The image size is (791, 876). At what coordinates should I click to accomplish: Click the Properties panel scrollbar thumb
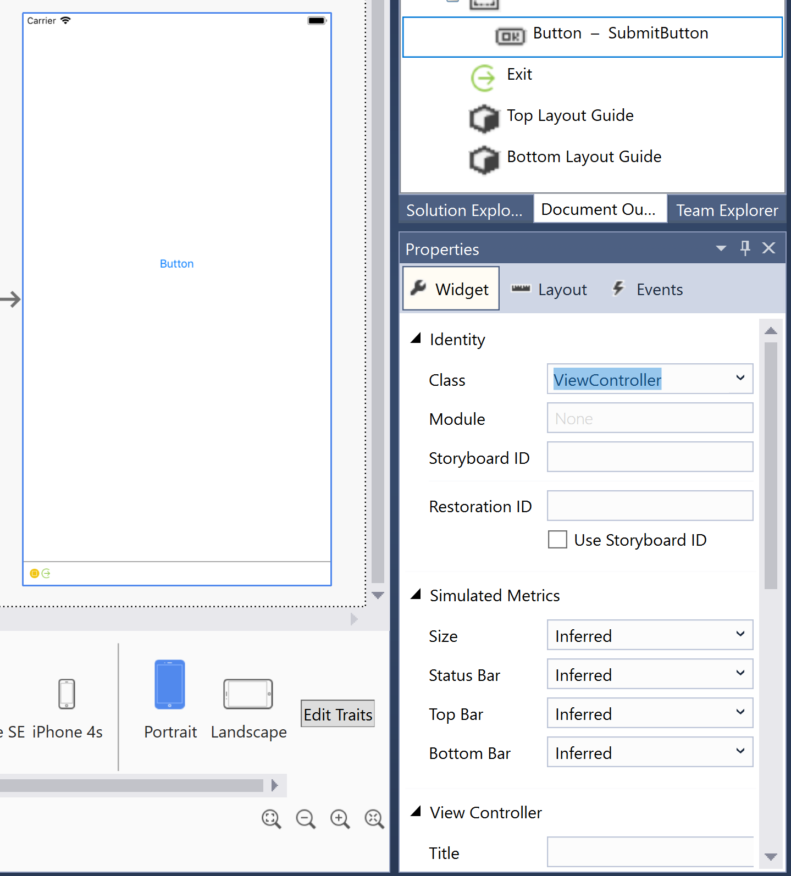pos(771,465)
